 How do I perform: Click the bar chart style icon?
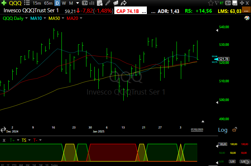click(x=92, y=3)
